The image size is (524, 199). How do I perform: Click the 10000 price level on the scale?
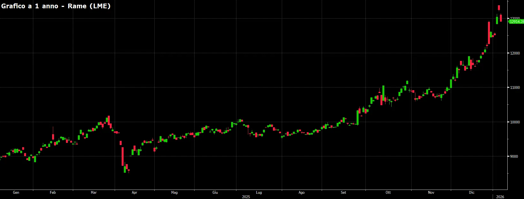515,122
